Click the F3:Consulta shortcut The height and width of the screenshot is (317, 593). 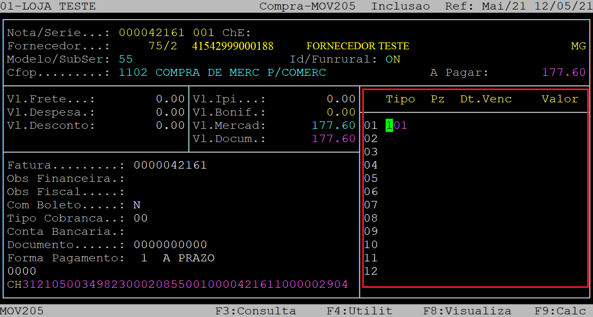pyautogui.click(x=255, y=311)
